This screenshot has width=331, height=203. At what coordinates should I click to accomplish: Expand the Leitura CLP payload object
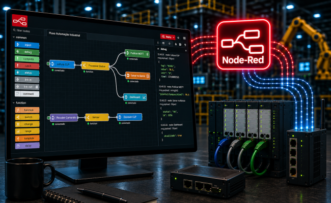(x=165, y=59)
